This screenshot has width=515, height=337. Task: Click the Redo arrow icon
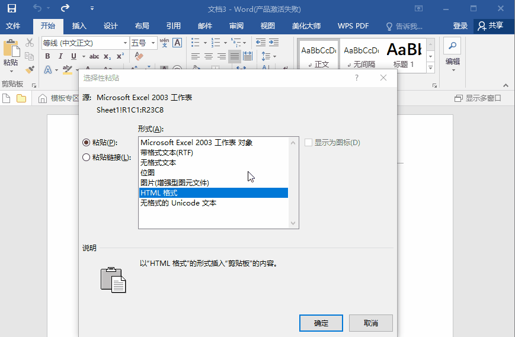click(x=65, y=8)
